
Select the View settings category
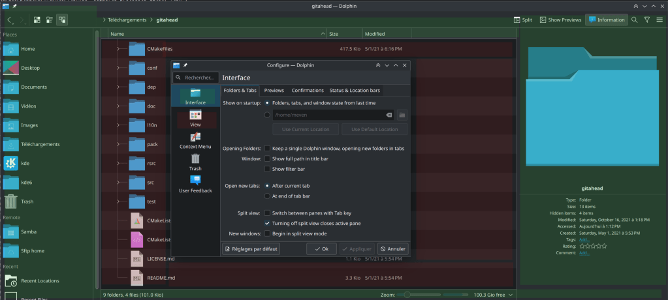(x=195, y=118)
